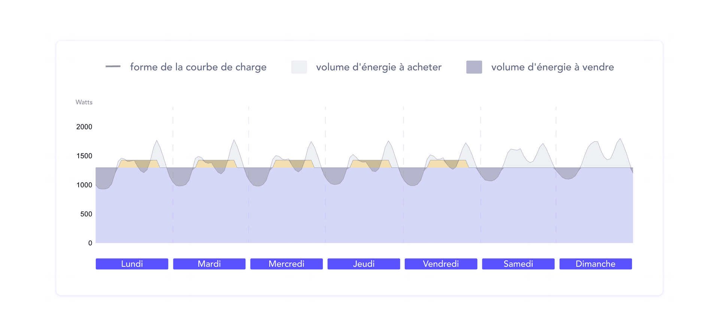Switch to Jeudi
719x336 pixels.
pos(364,264)
